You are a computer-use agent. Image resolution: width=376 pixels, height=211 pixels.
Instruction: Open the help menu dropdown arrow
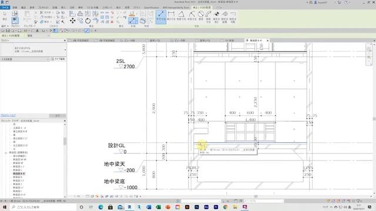click(350, 2)
